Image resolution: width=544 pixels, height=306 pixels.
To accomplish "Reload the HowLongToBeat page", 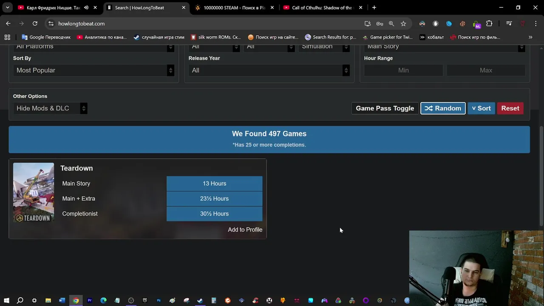I will (x=35, y=24).
